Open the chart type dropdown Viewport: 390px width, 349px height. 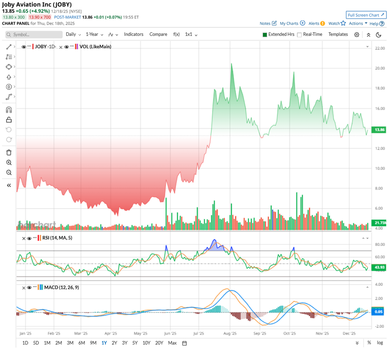113,35
